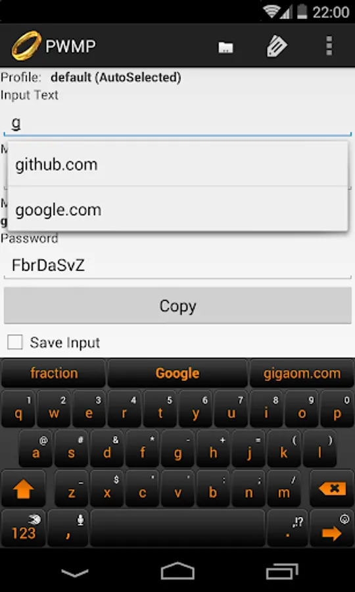
Task: Tap the orange shift arrow key
Action: point(24,489)
